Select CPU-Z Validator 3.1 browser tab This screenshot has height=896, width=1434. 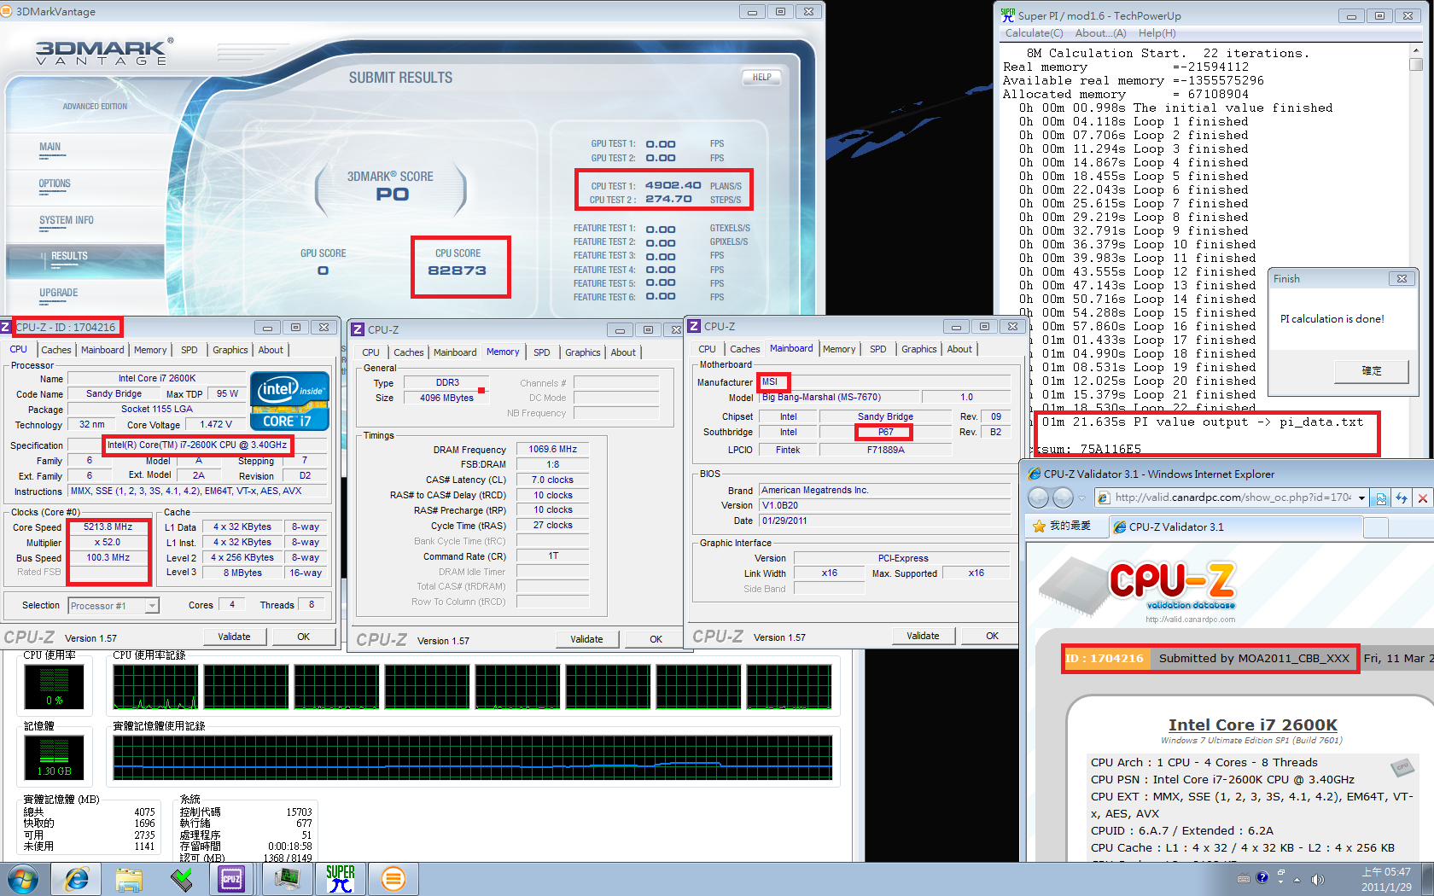coord(1235,527)
